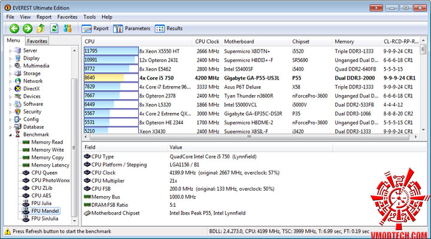Expand the Network tree node

[x=10, y=81]
